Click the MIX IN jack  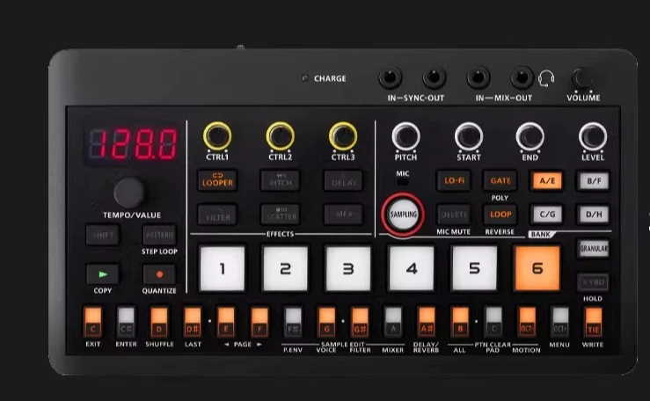(x=478, y=77)
